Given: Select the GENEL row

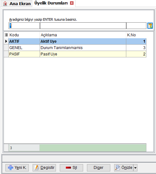Looking at the screenshot, I should click(75, 48).
